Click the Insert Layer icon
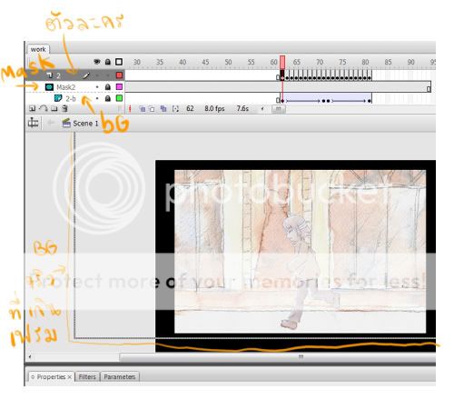Image resolution: width=454 pixels, height=409 pixels. [x=32, y=108]
